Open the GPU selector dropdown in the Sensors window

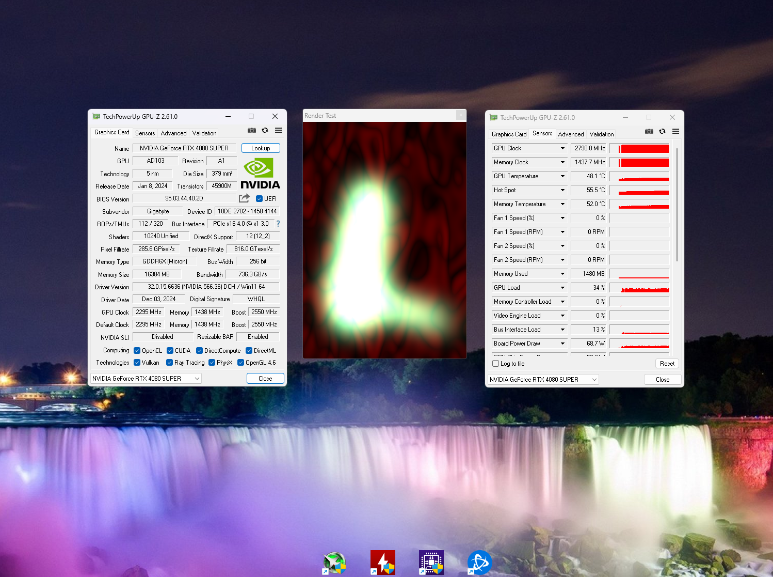click(543, 380)
